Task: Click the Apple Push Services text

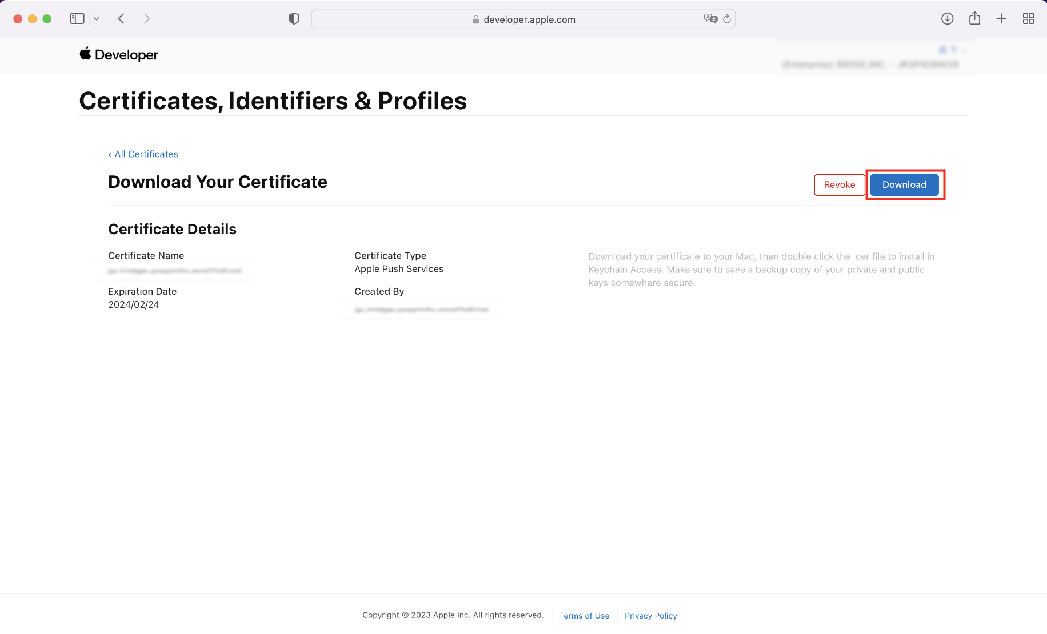Action: [x=399, y=269]
